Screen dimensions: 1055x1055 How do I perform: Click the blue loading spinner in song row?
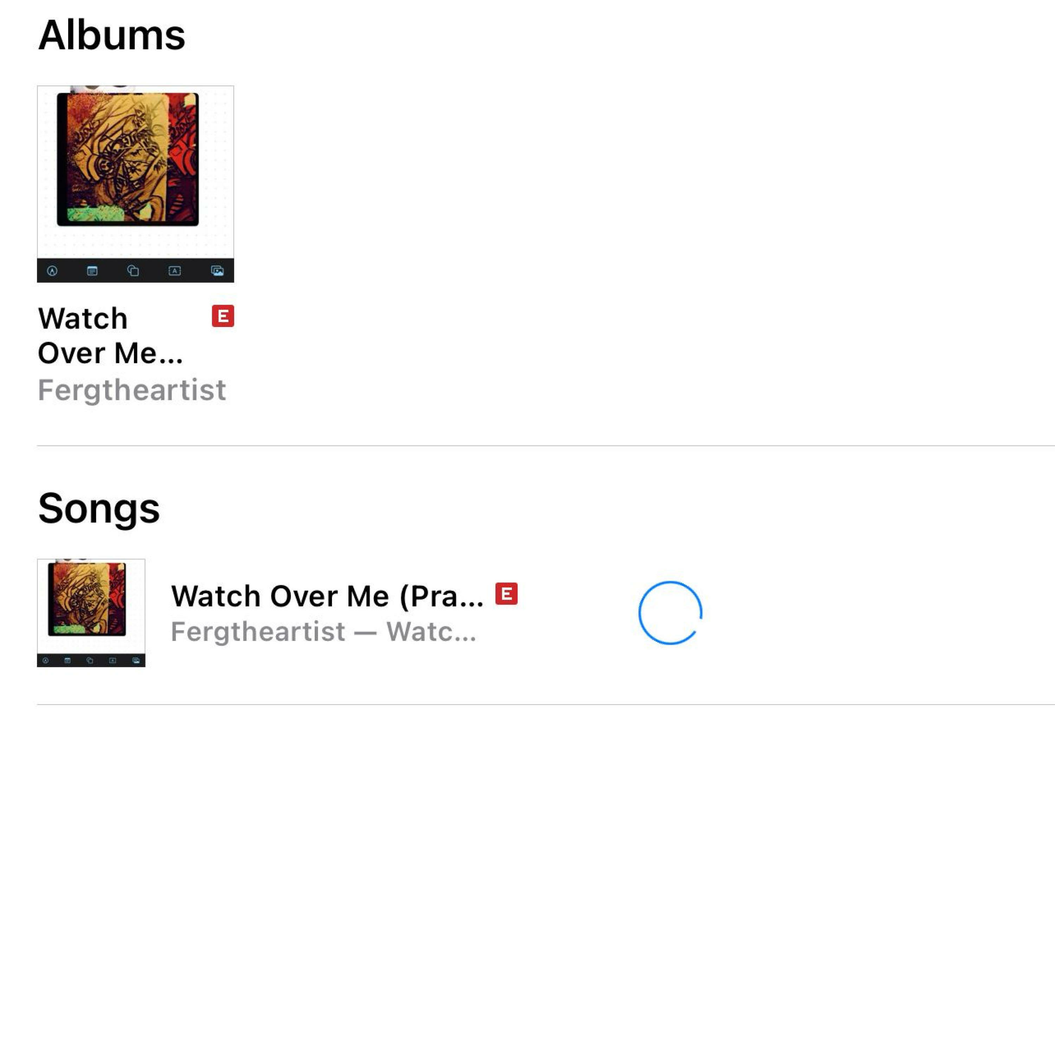click(670, 613)
